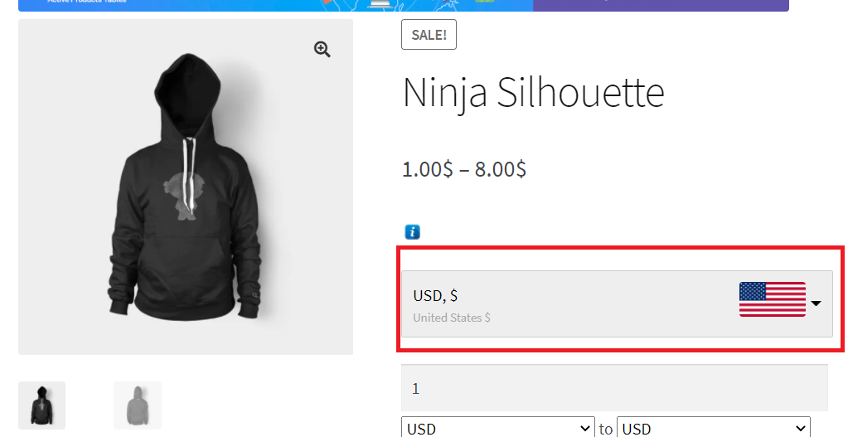Image resolution: width=848 pixels, height=437 pixels.
Task: Select the gray hoodie thumbnail
Action: tap(138, 405)
